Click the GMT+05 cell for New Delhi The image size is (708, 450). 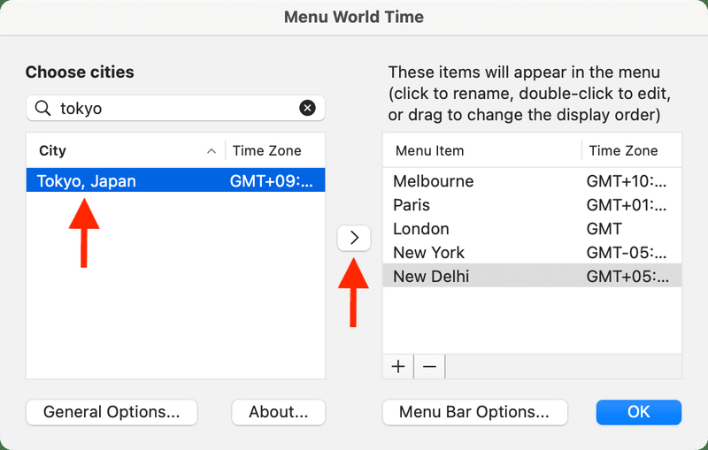point(627,277)
